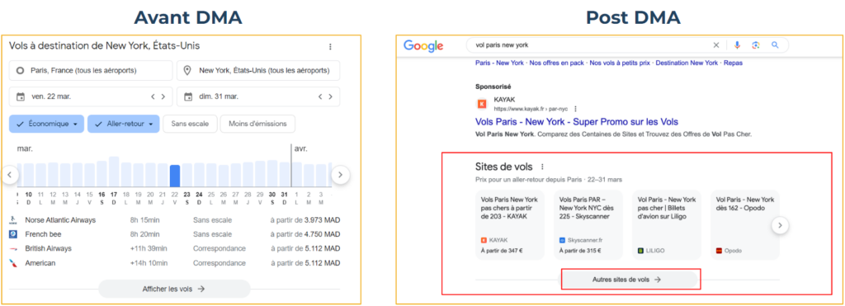The width and height of the screenshot is (845, 306).
Task: Show next flight site cards with arrow
Action: [780, 225]
